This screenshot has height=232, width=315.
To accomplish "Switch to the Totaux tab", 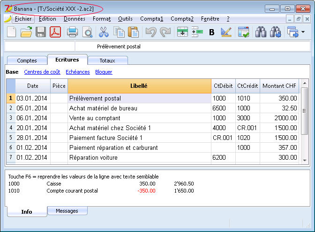I will (x=107, y=61).
